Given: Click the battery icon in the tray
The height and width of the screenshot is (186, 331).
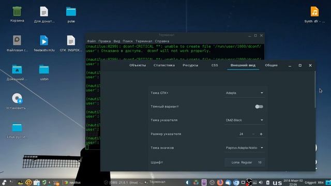Looking at the screenshot, I should pos(268,182).
